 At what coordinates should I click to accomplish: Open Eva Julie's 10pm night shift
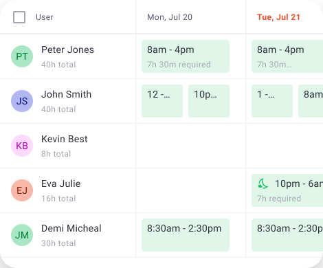pyautogui.click(x=287, y=190)
